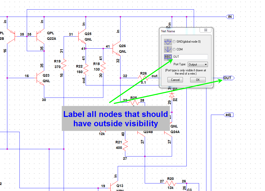Select transistor Q25 symbol
Screen dimensions: 265x191
click(82, 37)
